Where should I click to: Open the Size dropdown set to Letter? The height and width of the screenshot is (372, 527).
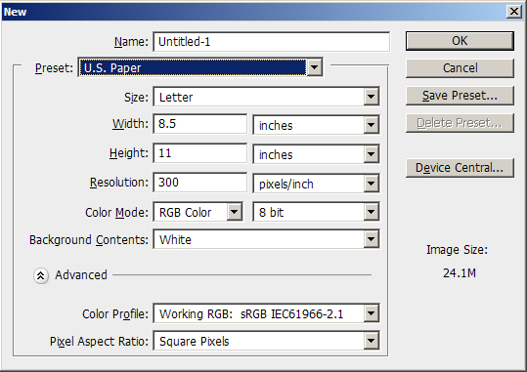[267, 97]
